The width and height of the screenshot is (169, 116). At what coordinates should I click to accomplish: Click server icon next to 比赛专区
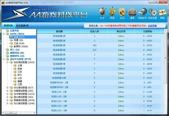[7, 31]
